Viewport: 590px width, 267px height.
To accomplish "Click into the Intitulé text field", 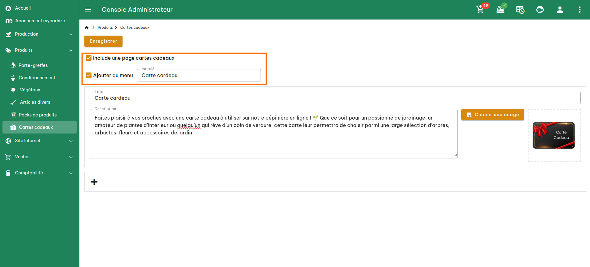I will [x=199, y=76].
